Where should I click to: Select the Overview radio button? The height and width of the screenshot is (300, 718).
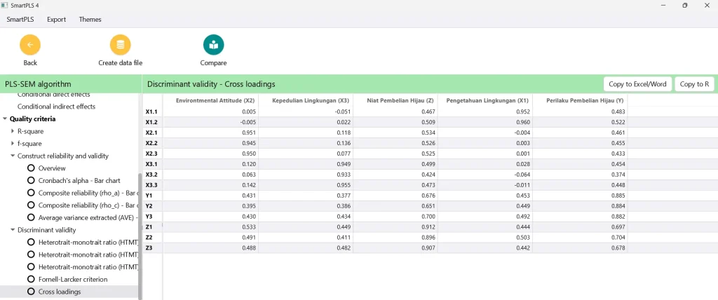31,168
